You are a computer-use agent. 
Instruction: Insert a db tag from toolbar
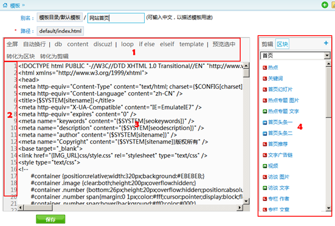click(58, 44)
